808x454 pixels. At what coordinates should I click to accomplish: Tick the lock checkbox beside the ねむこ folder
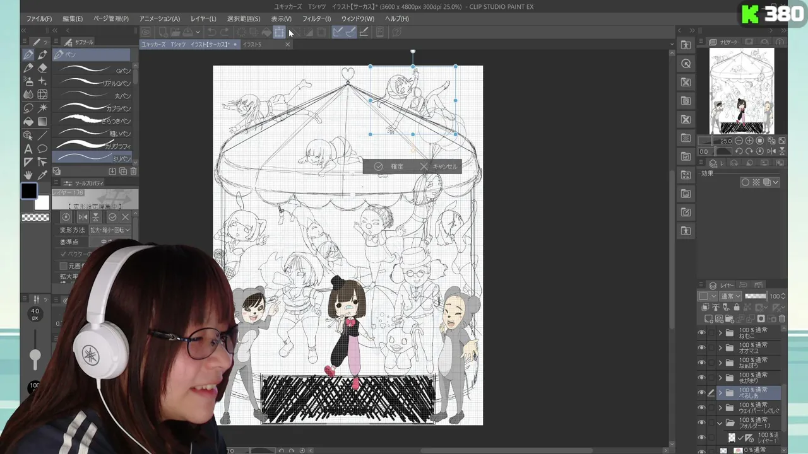click(x=711, y=333)
